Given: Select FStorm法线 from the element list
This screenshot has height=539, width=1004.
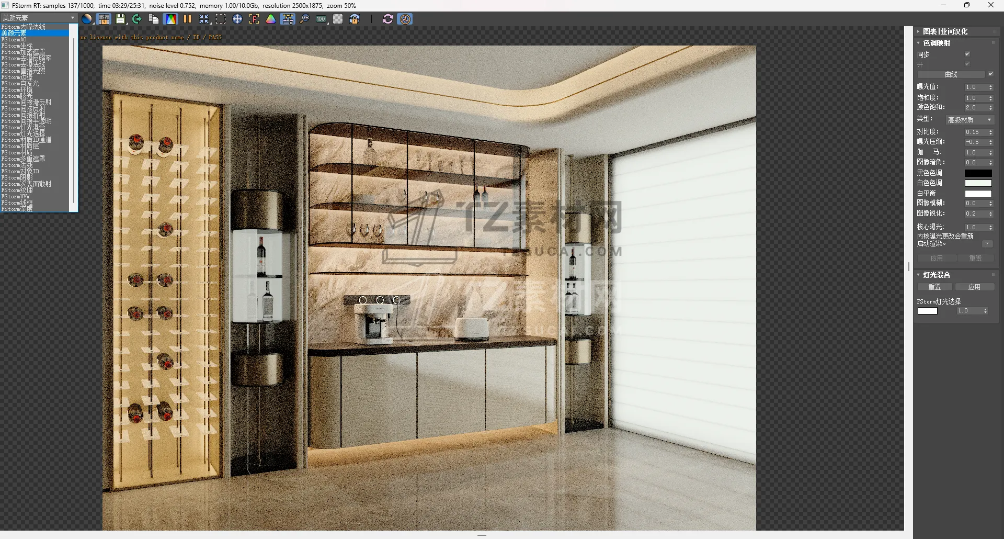Looking at the screenshot, I should (17, 165).
